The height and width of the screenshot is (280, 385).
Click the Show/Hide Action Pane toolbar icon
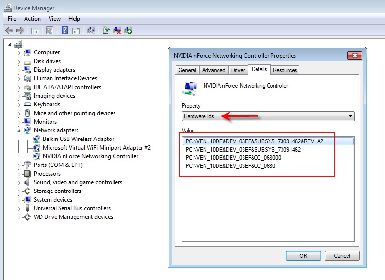76,31
